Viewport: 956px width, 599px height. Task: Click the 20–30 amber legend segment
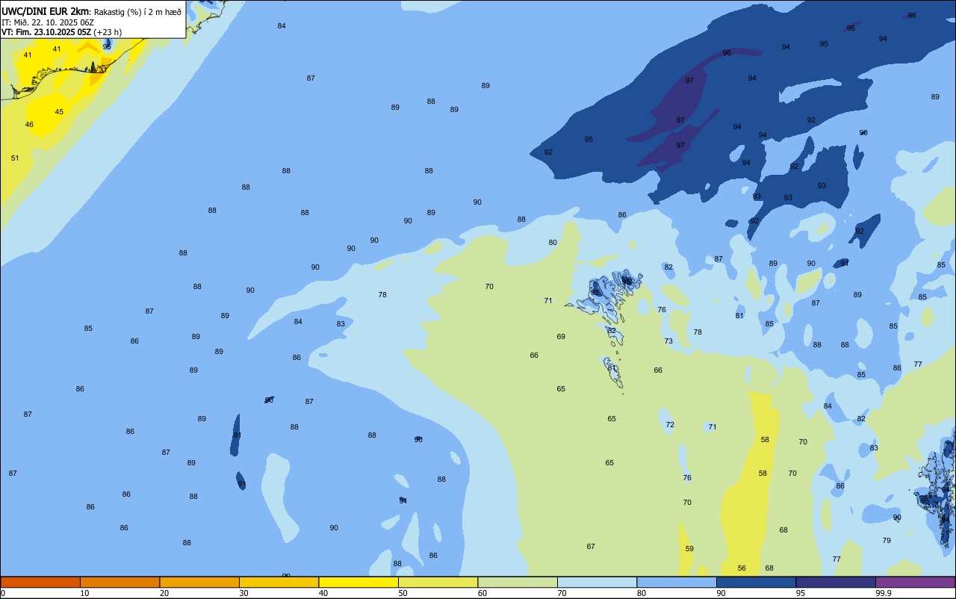coord(199,582)
